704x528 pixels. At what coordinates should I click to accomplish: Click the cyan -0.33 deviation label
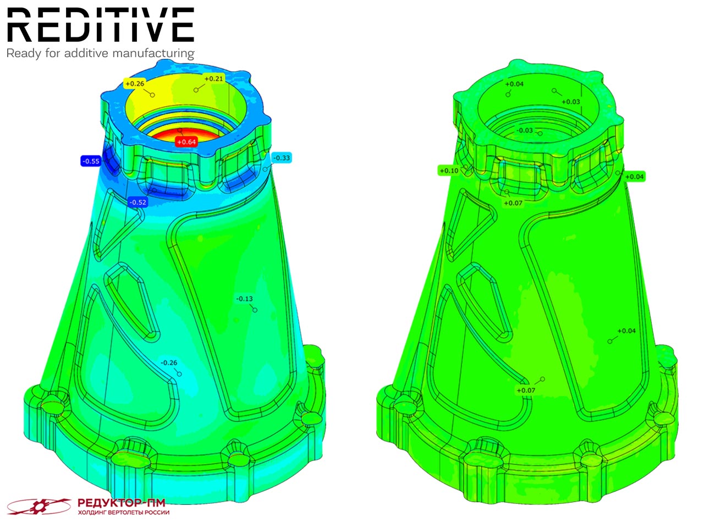click(x=282, y=158)
